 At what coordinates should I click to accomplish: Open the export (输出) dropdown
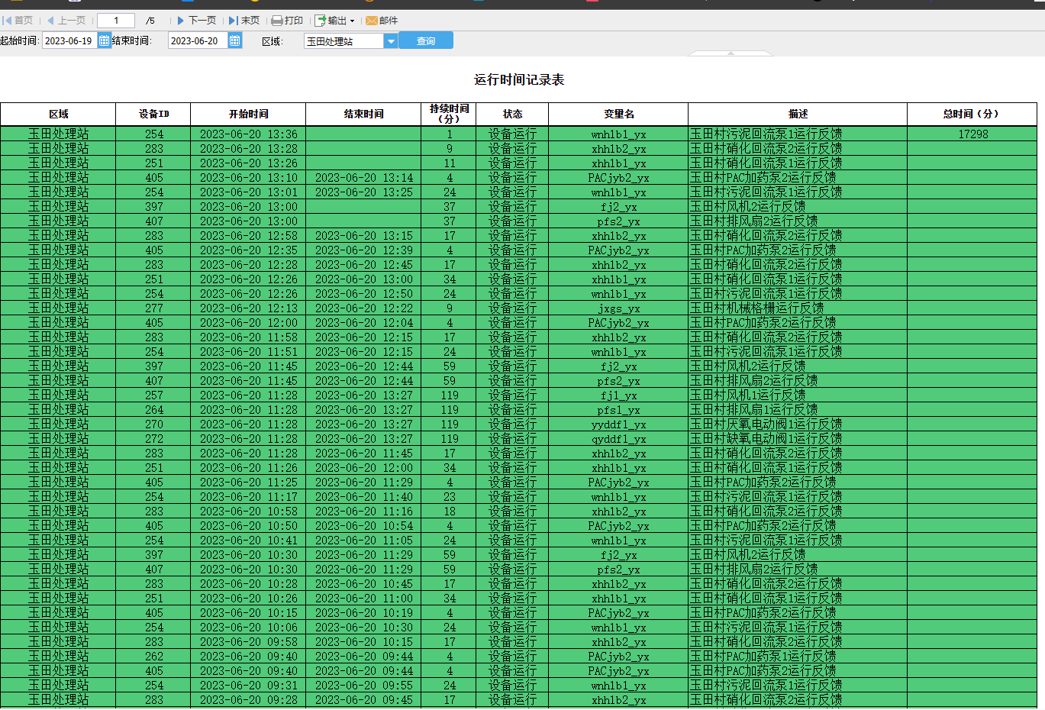335,21
